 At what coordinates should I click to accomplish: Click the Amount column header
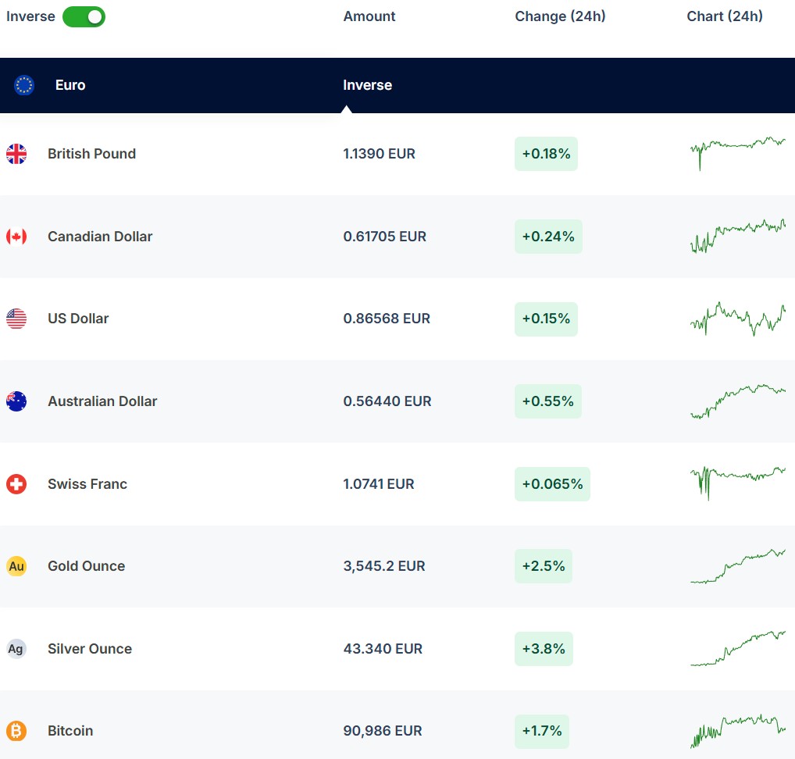[x=369, y=16]
